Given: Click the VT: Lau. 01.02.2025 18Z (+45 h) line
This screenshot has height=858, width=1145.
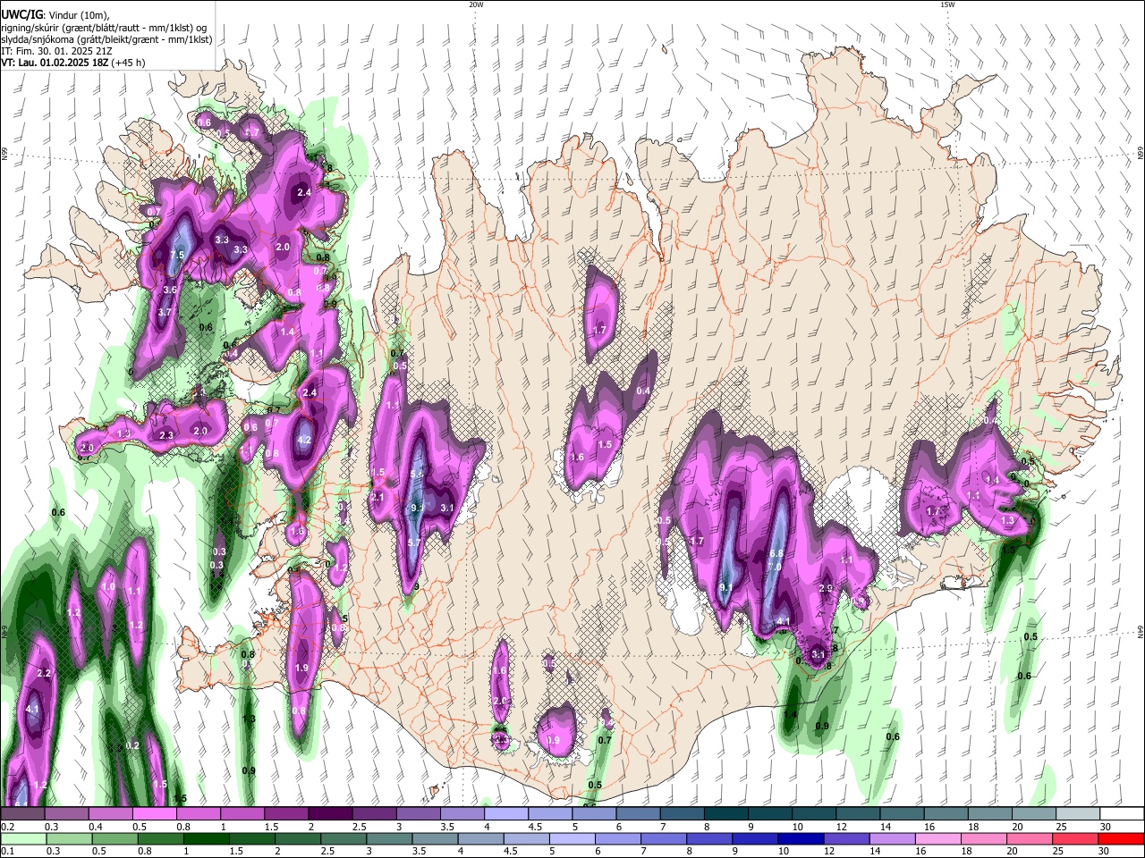Looking at the screenshot, I should point(73,63).
